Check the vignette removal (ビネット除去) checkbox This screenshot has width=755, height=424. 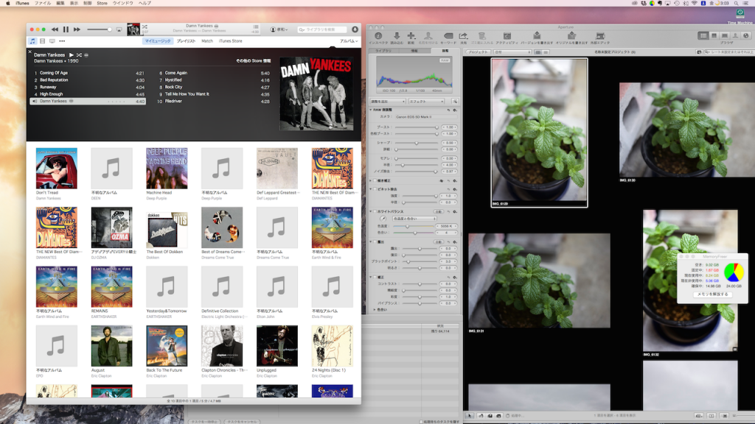click(376, 189)
